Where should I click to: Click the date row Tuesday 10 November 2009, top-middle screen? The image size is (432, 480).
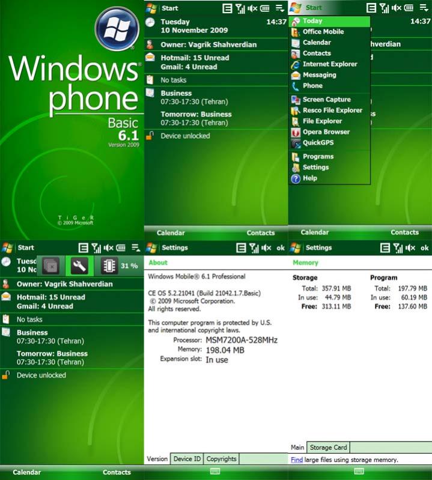[x=216, y=26]
